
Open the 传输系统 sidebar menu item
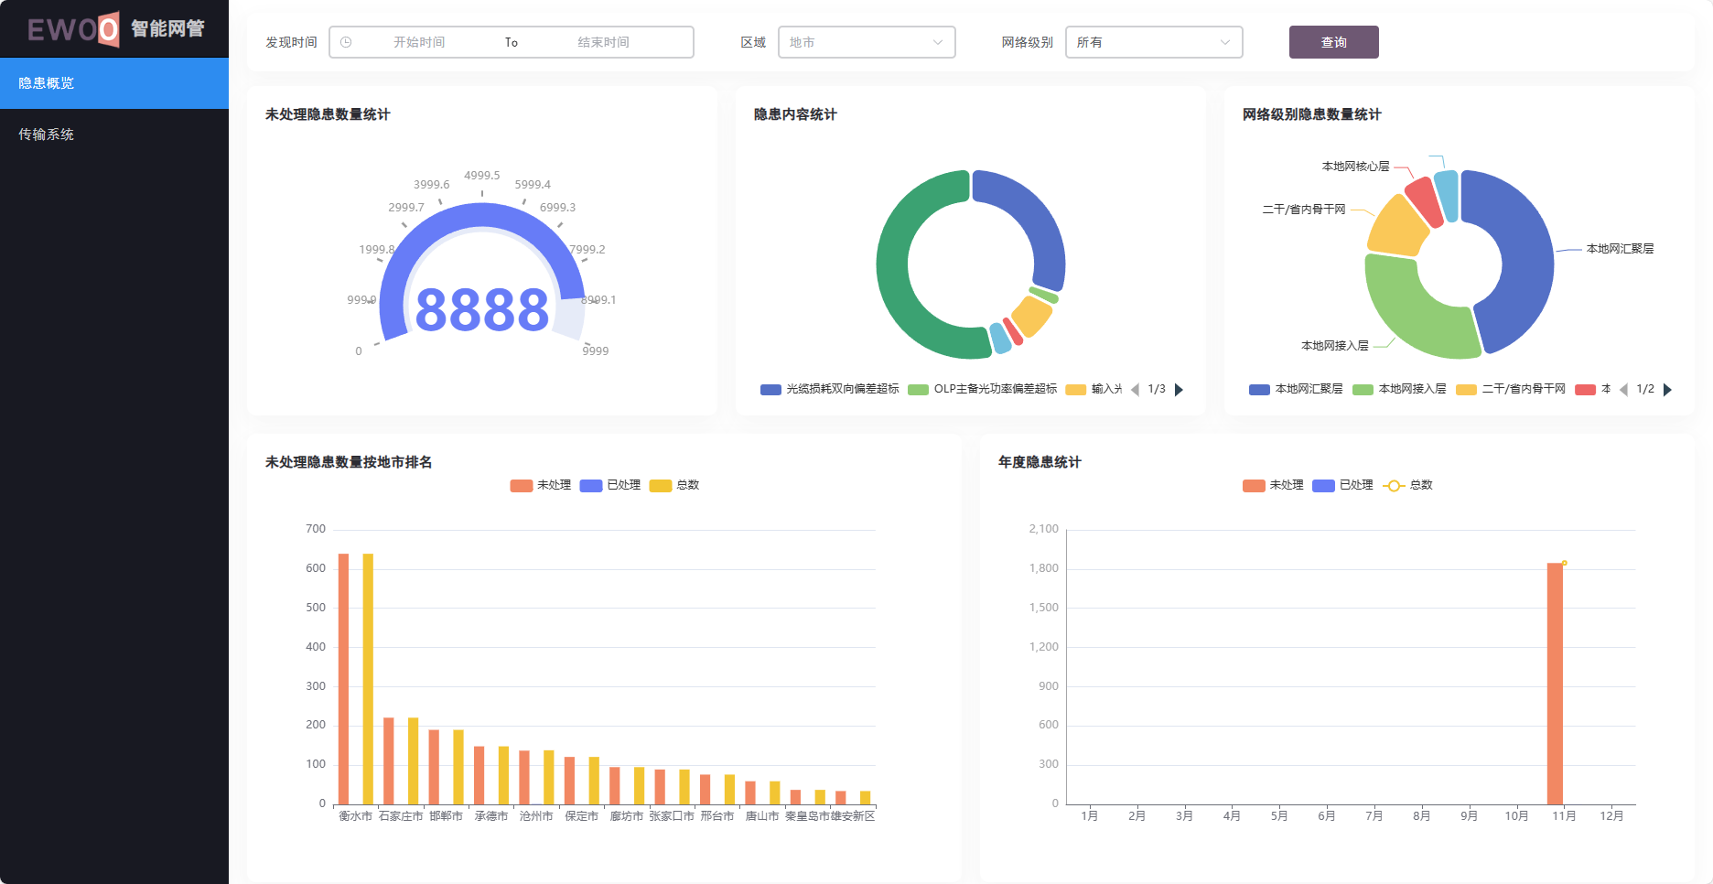click(x=114, y=135)
